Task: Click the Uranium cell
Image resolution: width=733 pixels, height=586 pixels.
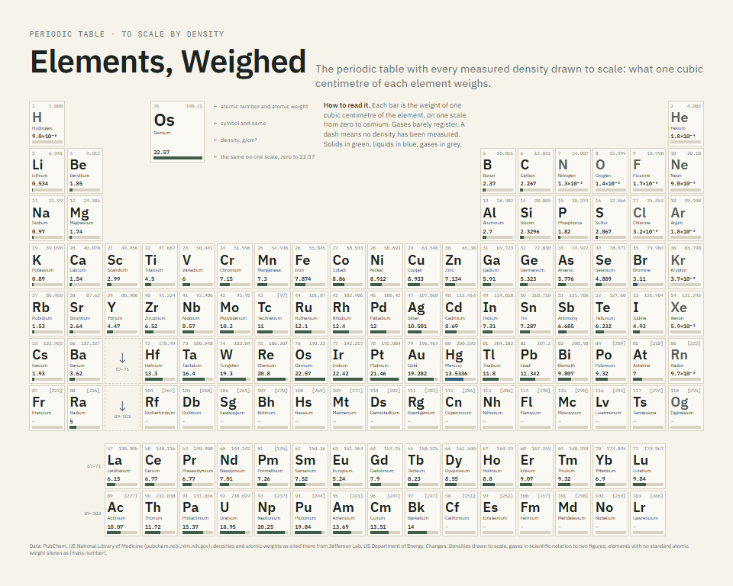Action: click(235, 513)
